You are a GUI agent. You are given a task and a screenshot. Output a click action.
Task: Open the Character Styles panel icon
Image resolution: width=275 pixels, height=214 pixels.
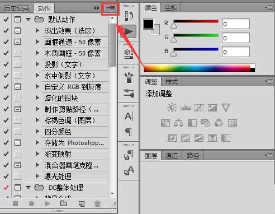click(x=129, y=170)
